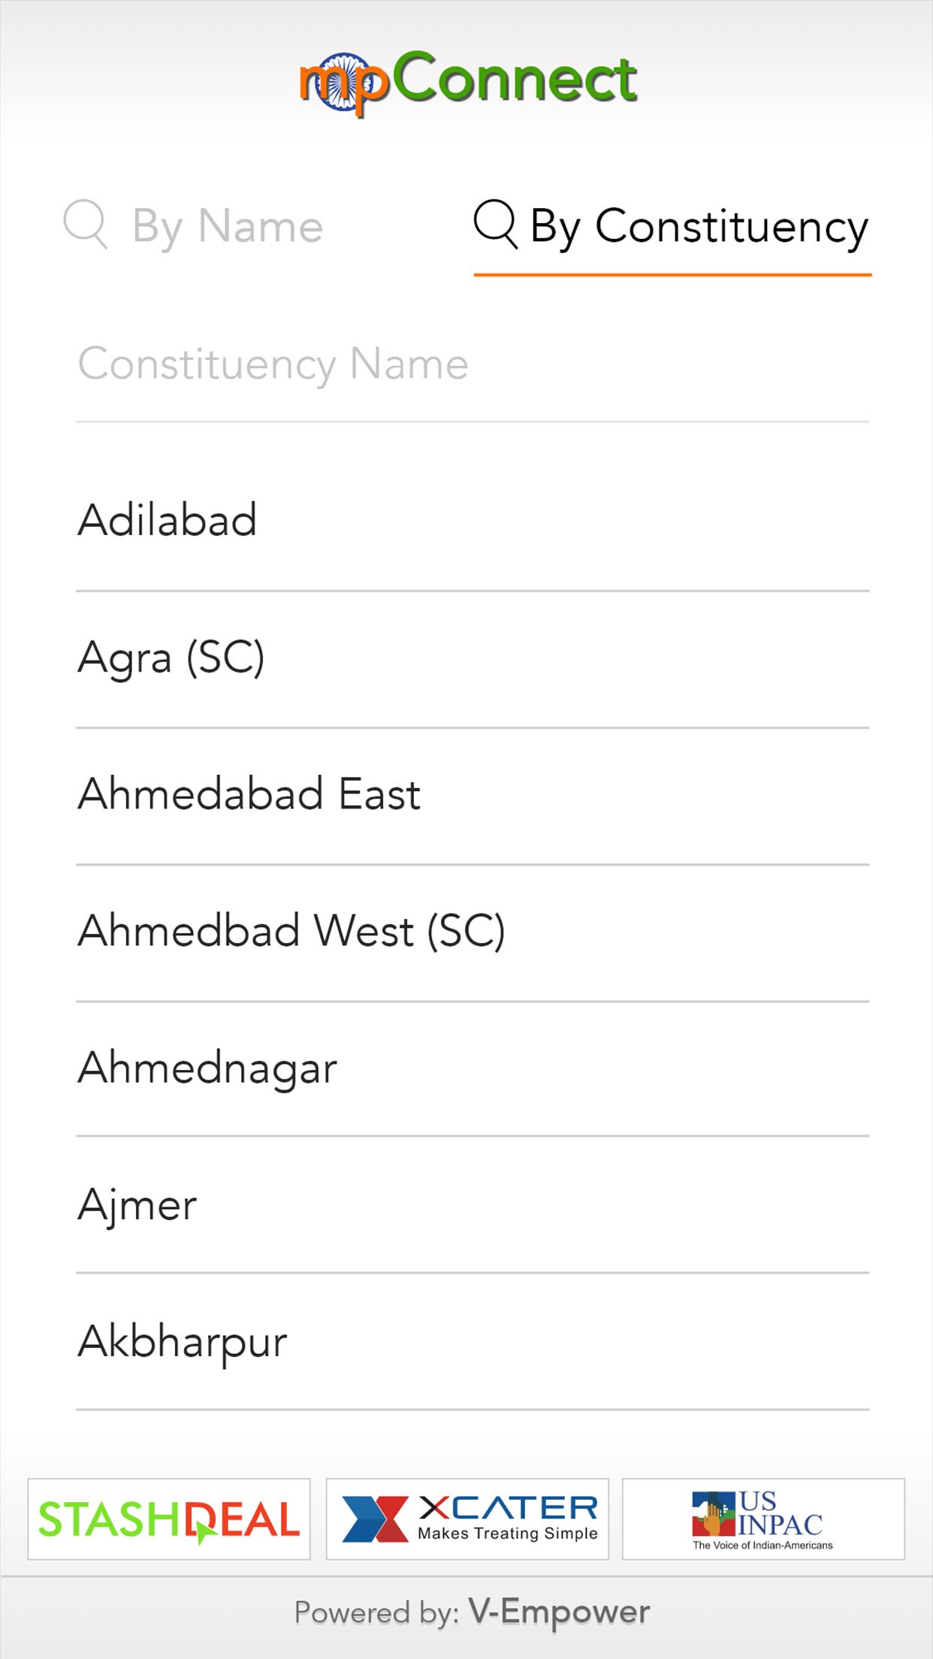Screen dimensions: 933x1659
Task: Focus the Constituency Name search field
Action: point(472,365)
